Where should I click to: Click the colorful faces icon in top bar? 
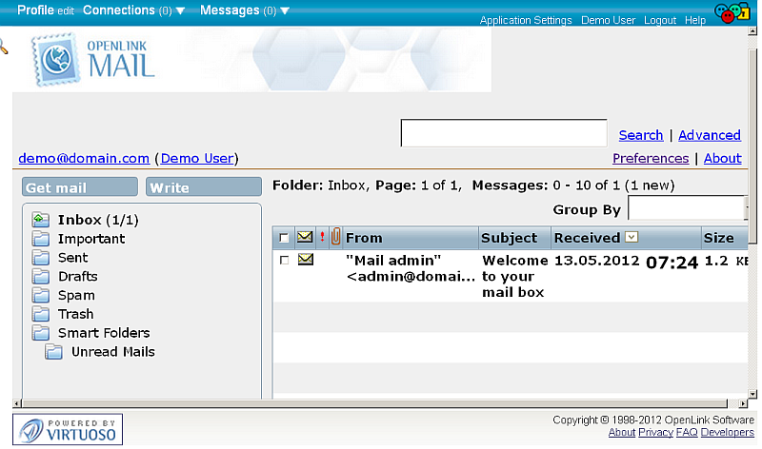pyautogui.click(x=732, y=12)
